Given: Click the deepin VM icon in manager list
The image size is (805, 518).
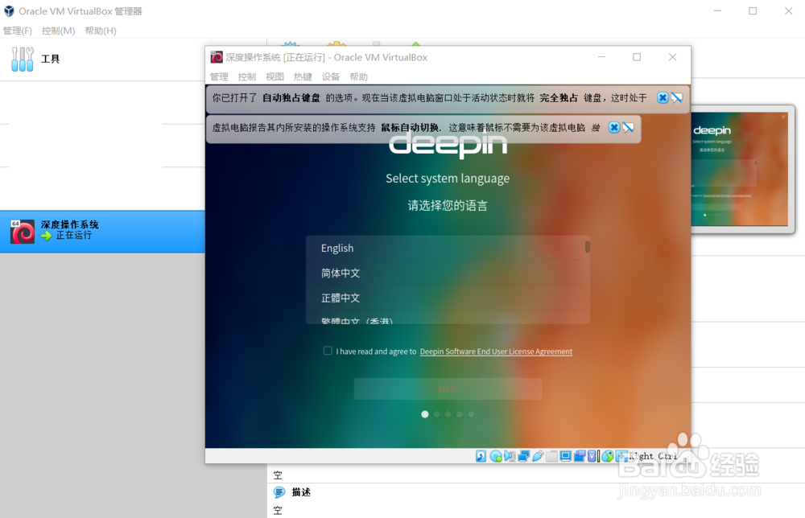Looking at the screenshot, I should 23,232.
